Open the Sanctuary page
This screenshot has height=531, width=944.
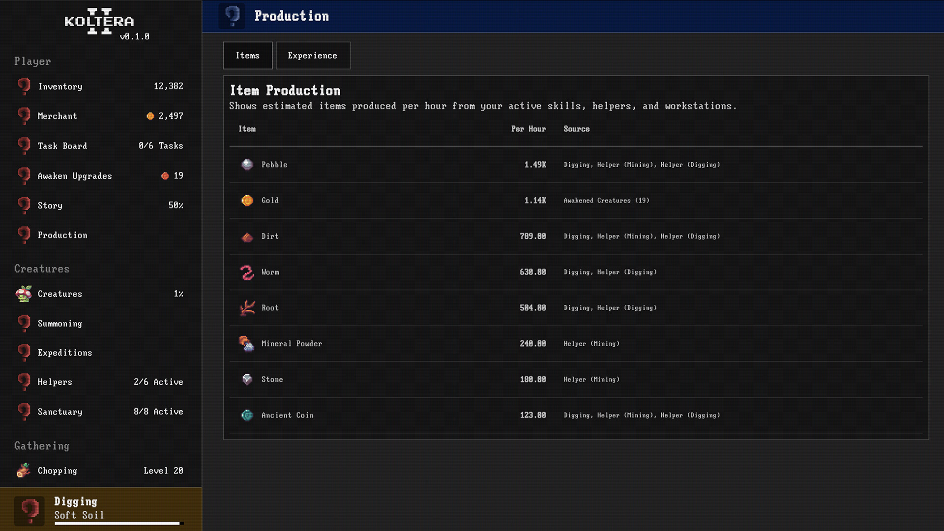tap(60, 412)
